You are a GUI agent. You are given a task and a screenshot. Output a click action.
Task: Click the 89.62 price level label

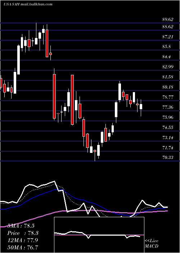pos(168,20)
